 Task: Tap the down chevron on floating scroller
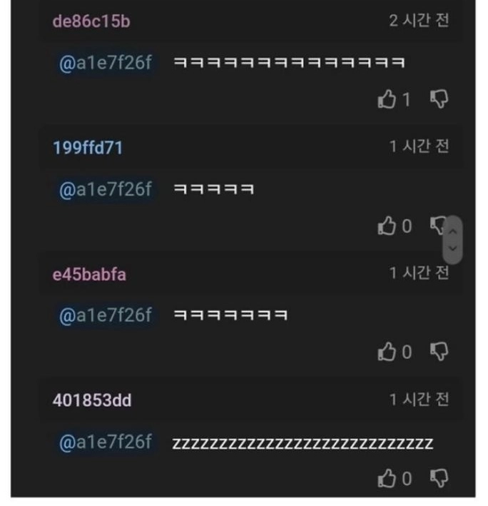[x=452, y=248]
